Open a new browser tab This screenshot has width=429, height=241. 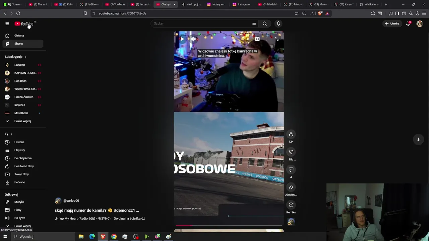(x=386, y=4)
